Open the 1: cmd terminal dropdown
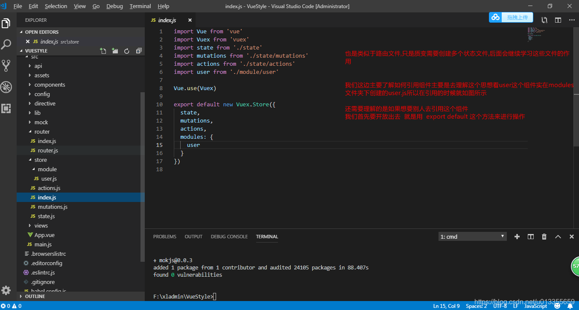 (x=473, y=237)
